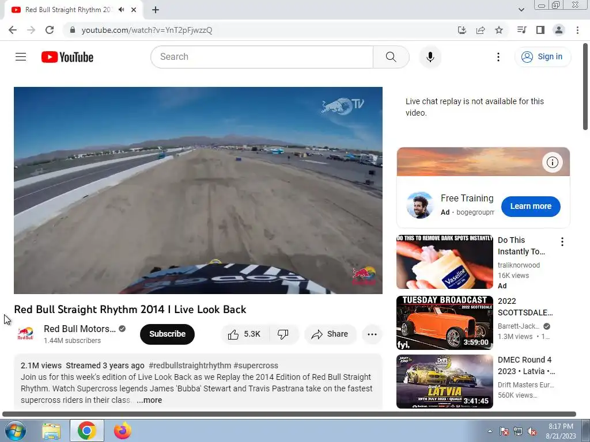
Task: Open DMEC Round 4 Latvia thumbnail
Action: [x=444, y=382]
